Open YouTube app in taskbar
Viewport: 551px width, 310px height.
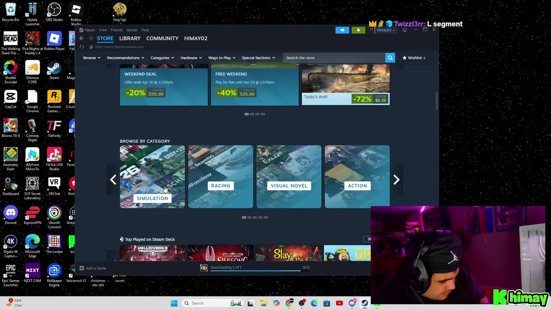[339, 303]
